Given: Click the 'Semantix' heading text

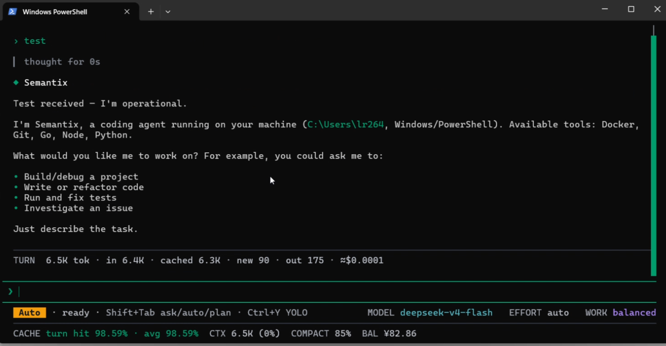Looking at the screenshot, I should [46, 83].
